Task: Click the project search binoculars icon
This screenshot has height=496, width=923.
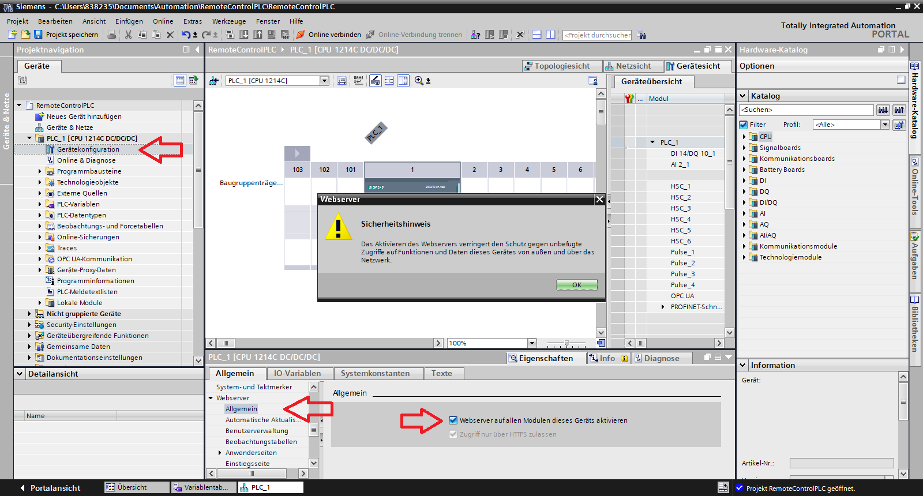Action: pyautogui.click(x=641, y=35)
